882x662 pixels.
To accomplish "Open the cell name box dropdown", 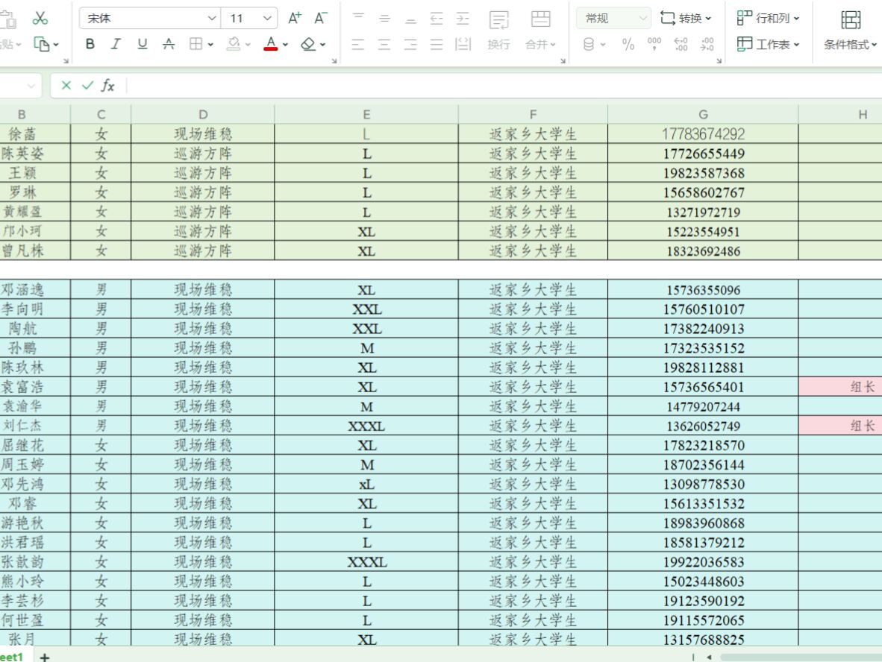I will tap(31, 86).
